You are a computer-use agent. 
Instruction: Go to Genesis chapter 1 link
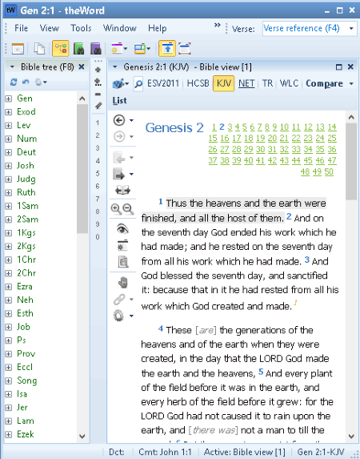[x=214, y=127]
